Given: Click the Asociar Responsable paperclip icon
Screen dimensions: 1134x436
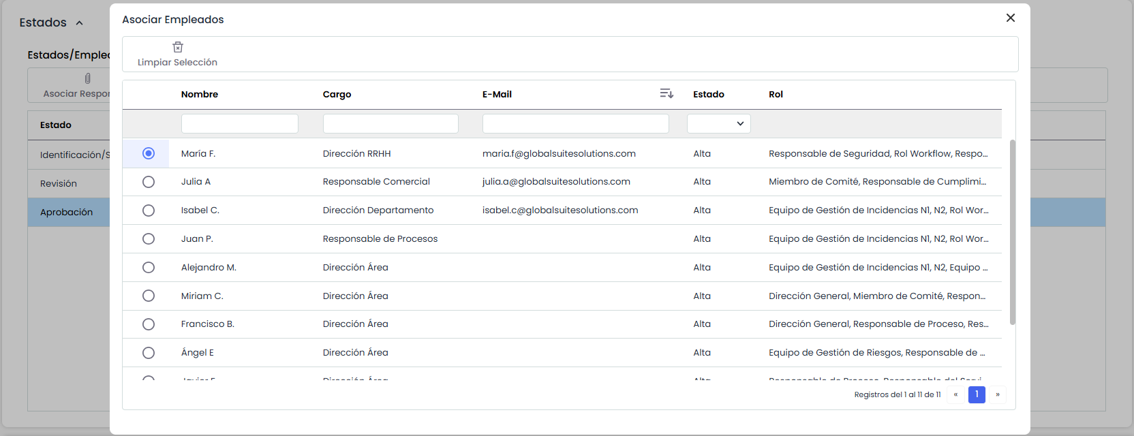Looking at the screenshot, I should pos(87,79).
